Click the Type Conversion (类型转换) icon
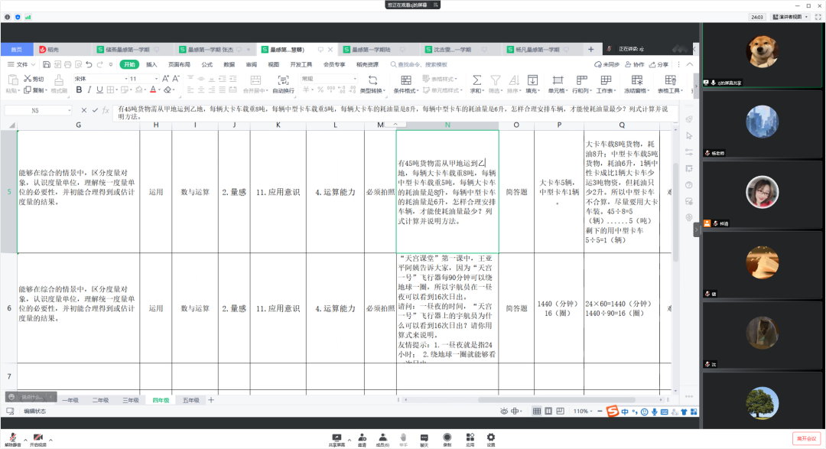Image resolution: width=826 pixels, height=449 pixels. (x=372, y=80)
